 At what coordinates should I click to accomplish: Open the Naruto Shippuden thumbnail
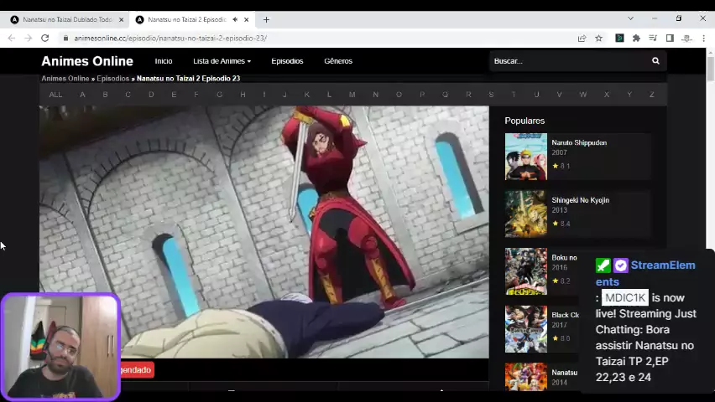coord(525,157)
